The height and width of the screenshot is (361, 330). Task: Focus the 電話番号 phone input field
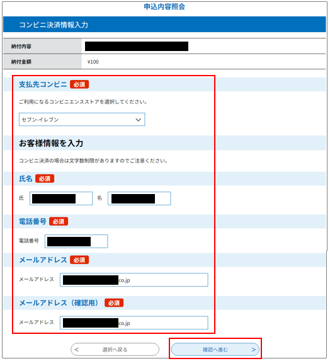pyautogui.click(x=76, y=241)
